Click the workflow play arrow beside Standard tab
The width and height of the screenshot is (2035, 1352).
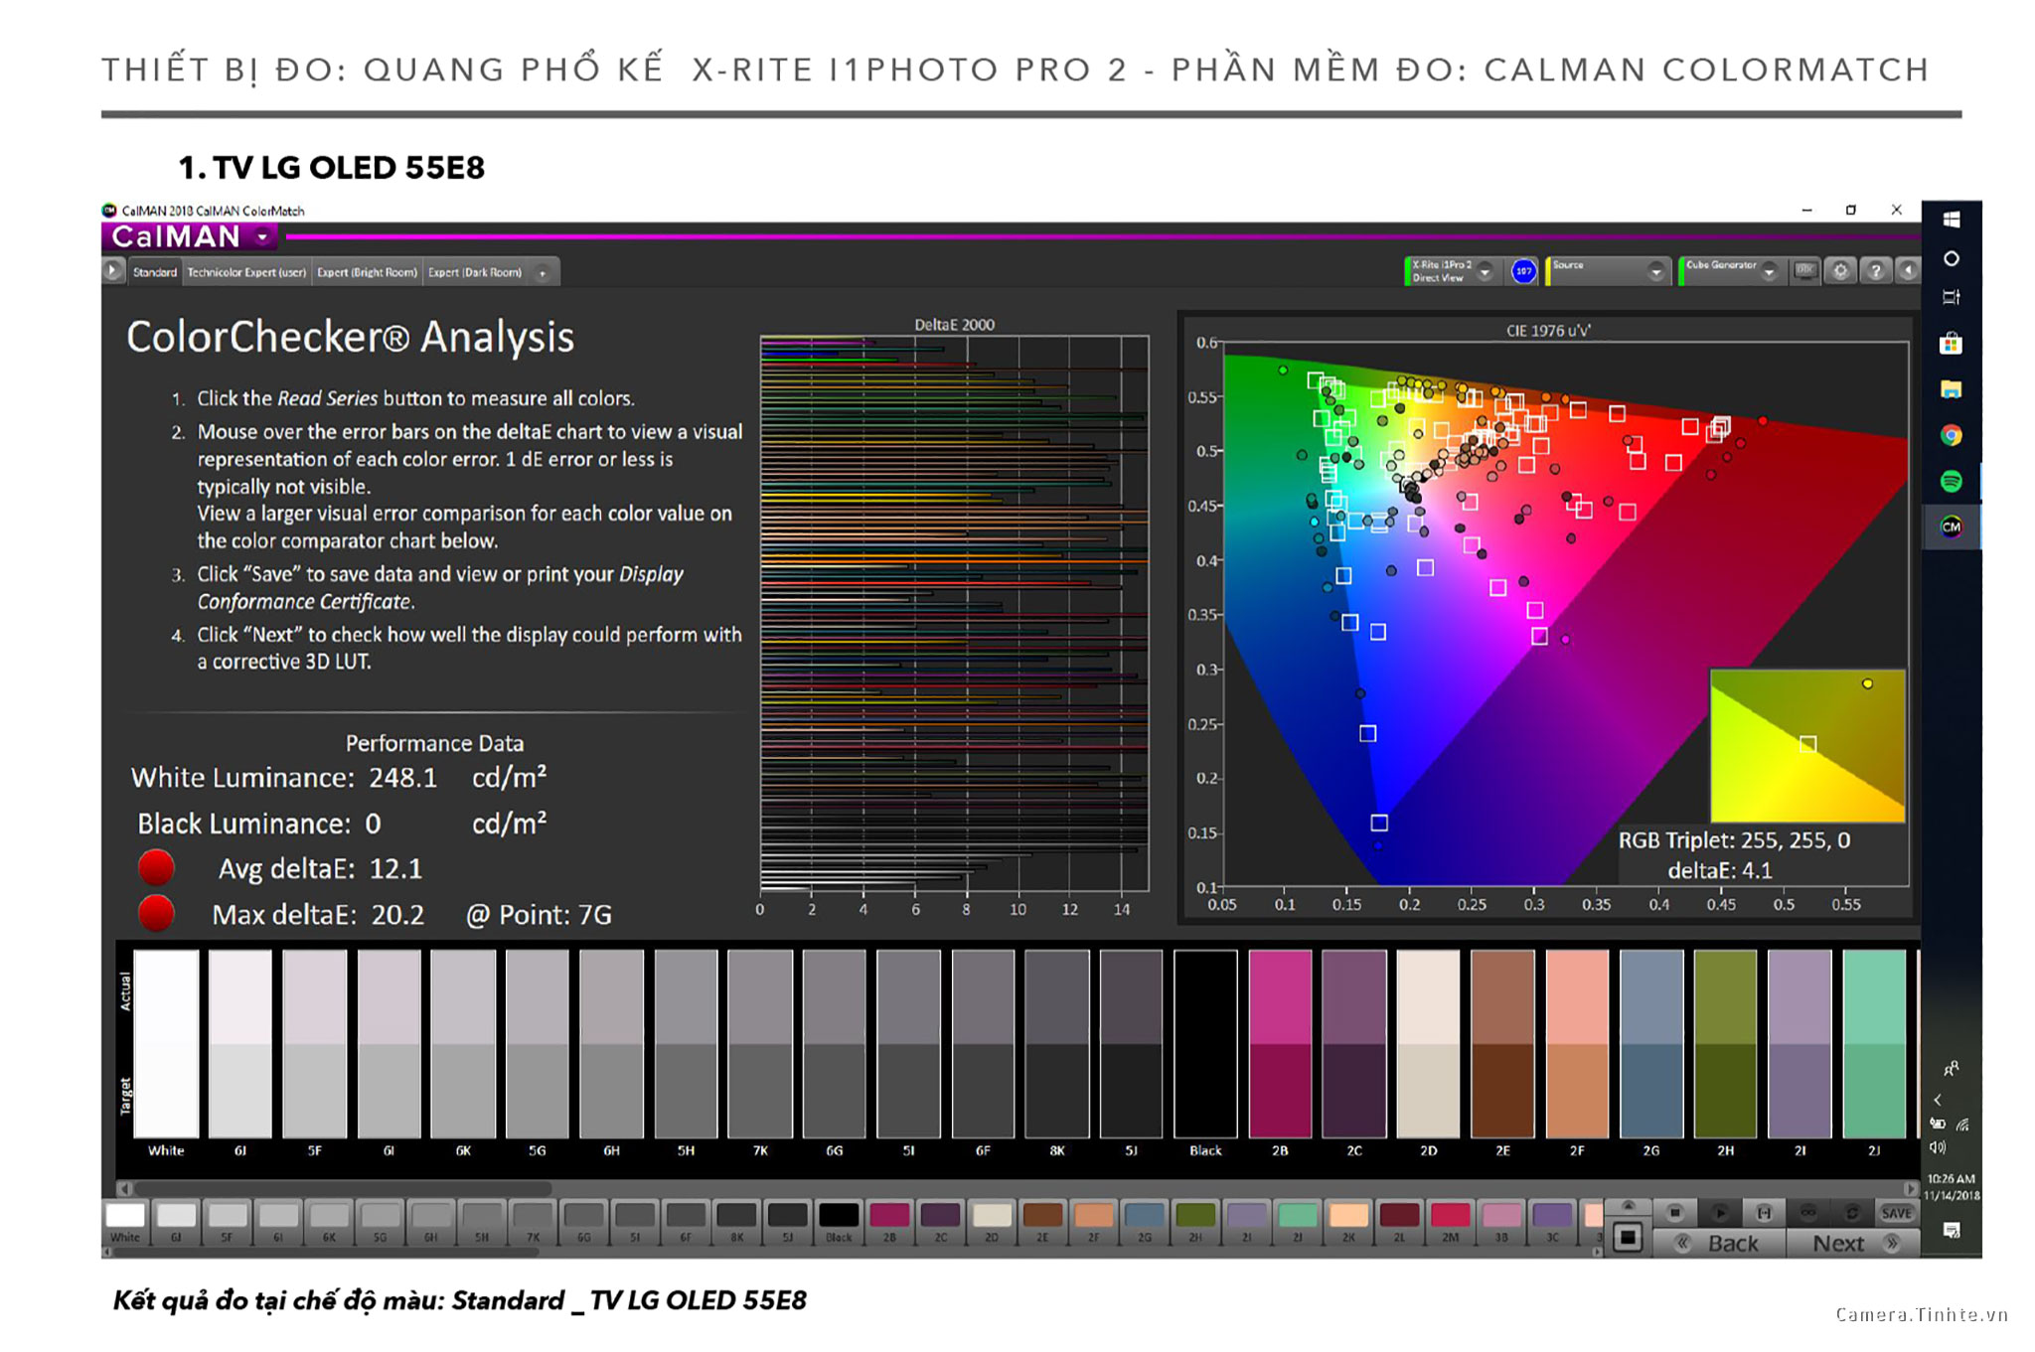(x=112, y=270)
